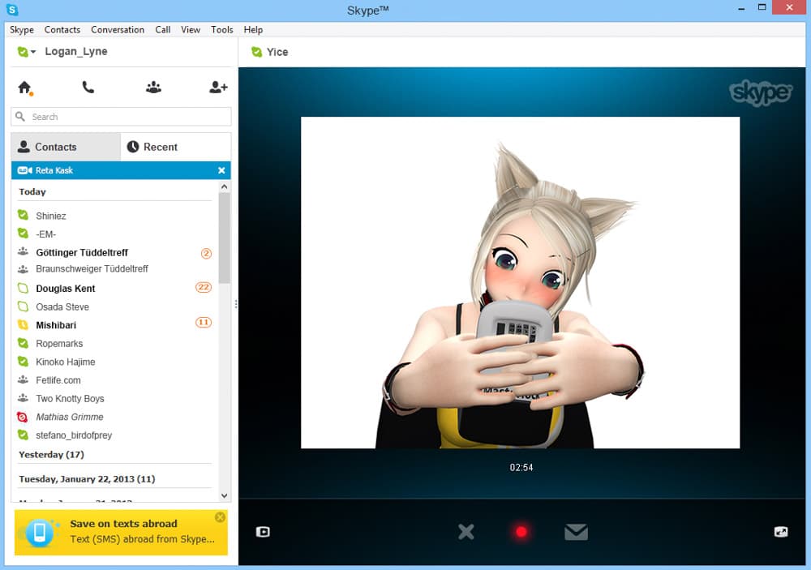Switch to the Contacts tab
Screen dimensions: 811x570
66,147
